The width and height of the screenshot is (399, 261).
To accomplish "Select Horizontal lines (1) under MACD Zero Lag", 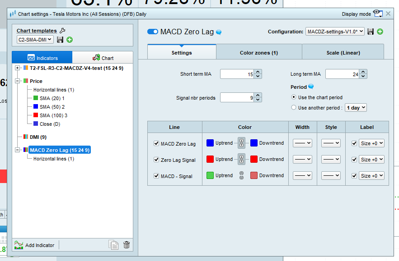I will click(x=54, y=159).
